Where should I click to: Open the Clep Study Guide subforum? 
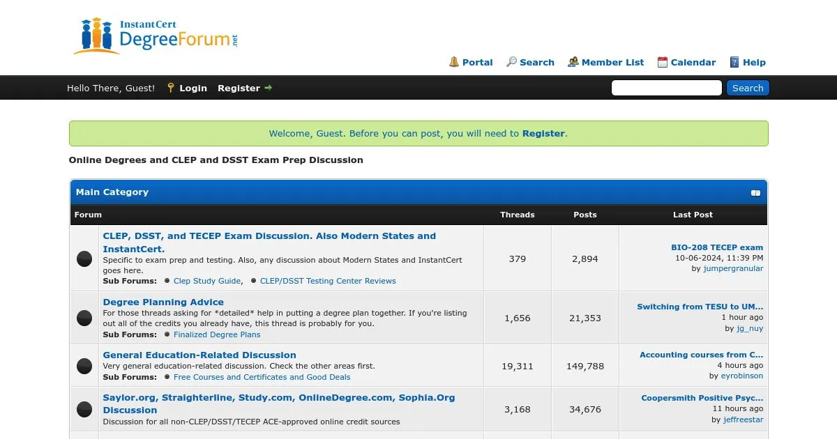(x=207, y=281)
